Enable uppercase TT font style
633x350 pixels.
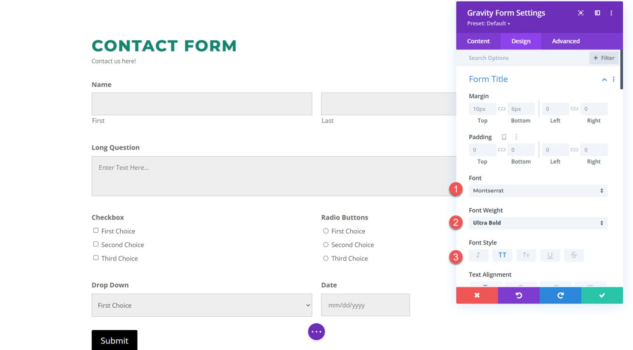(502, 255)
